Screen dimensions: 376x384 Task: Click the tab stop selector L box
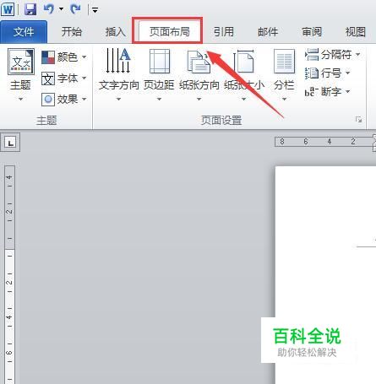pos(10,143)
